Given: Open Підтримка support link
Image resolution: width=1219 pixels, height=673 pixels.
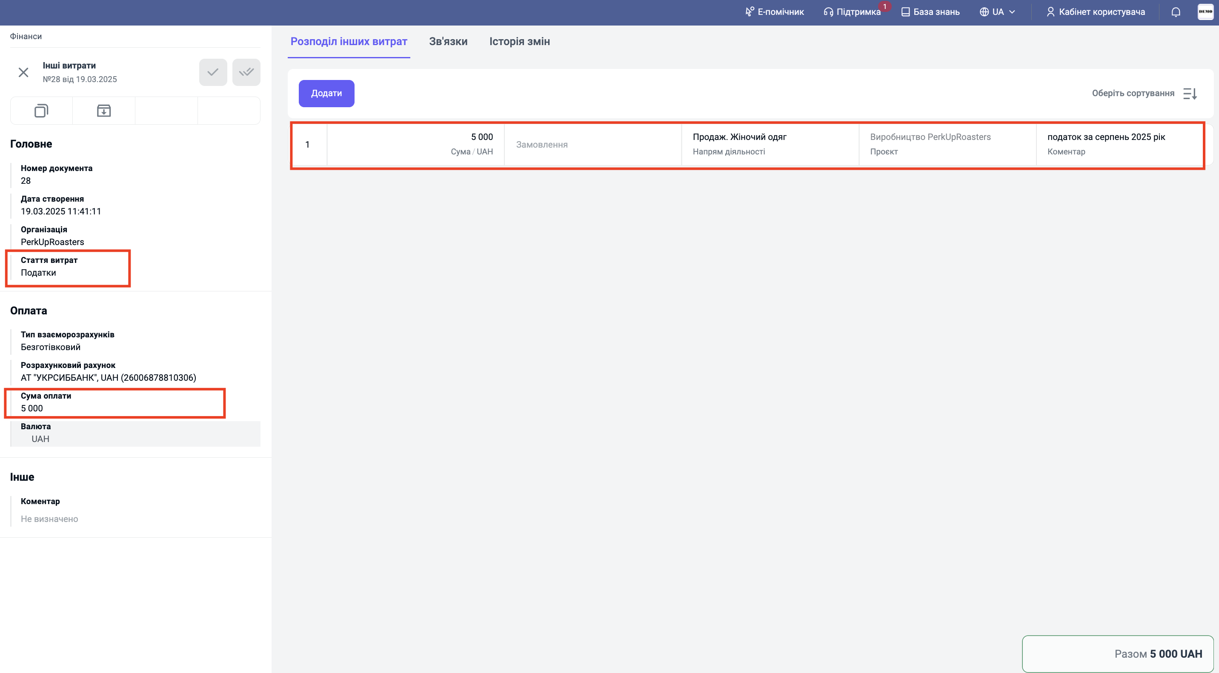Looking at the screenshot, I should pos(852,12).
